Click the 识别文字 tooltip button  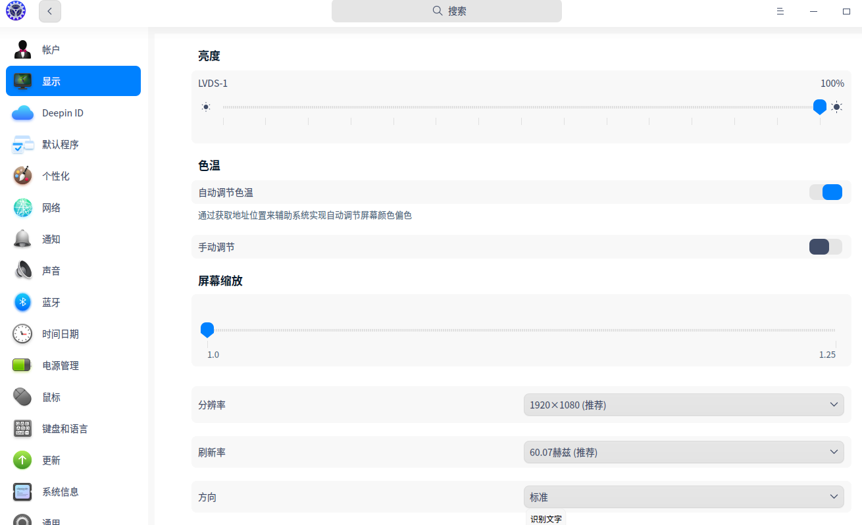pos(546,518)
